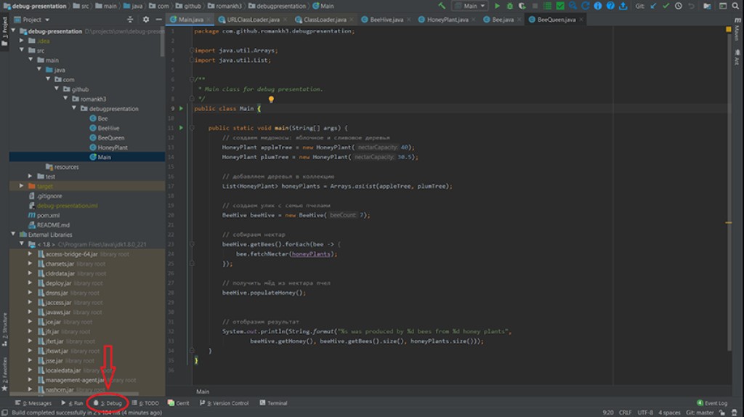Collapse the debugpresentation package
Image resolution: width=744 pixels, height=417 pixels.
click(75, 109)
